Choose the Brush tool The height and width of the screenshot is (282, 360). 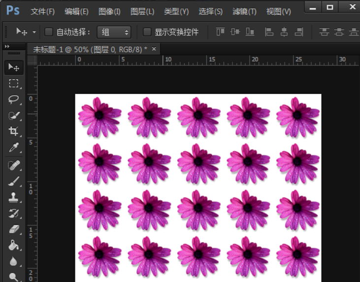[14, 181]
